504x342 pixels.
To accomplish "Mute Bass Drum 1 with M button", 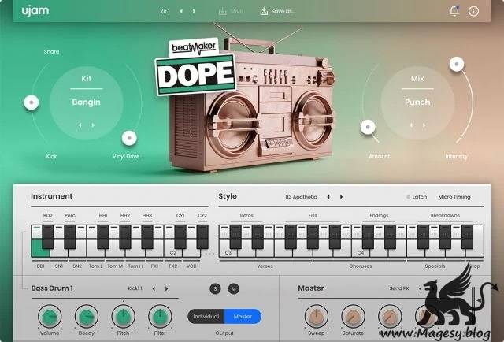I will click(233, 288).
